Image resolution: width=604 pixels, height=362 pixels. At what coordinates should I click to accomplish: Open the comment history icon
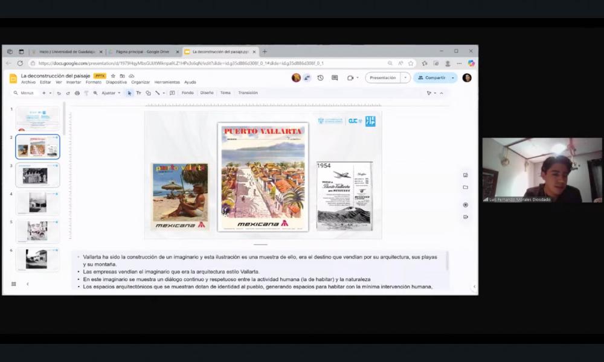pos(335,78)
